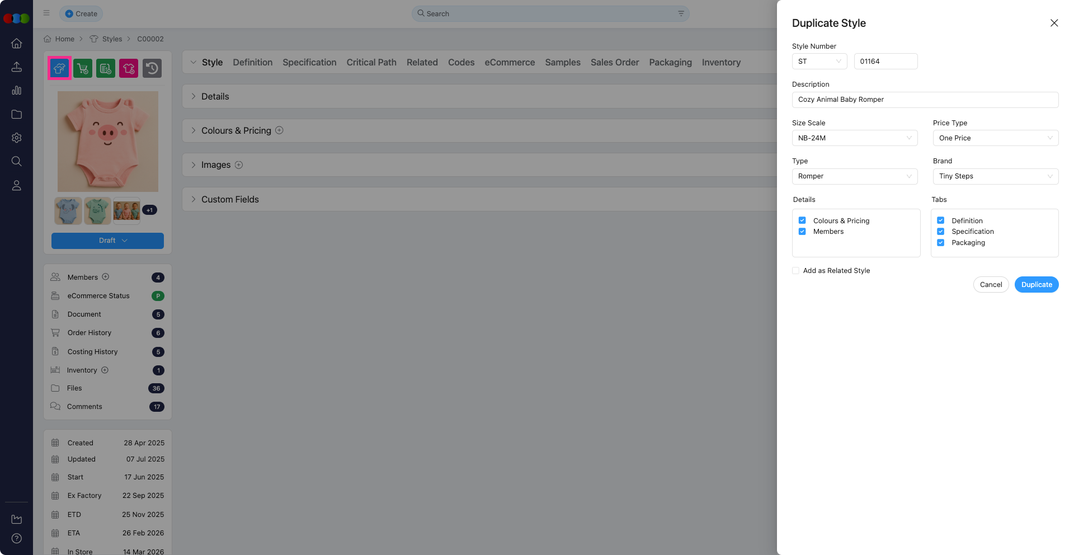
Task: Click the plus icon next to Members
Action: pyautogui.click(x=106, y=277)
